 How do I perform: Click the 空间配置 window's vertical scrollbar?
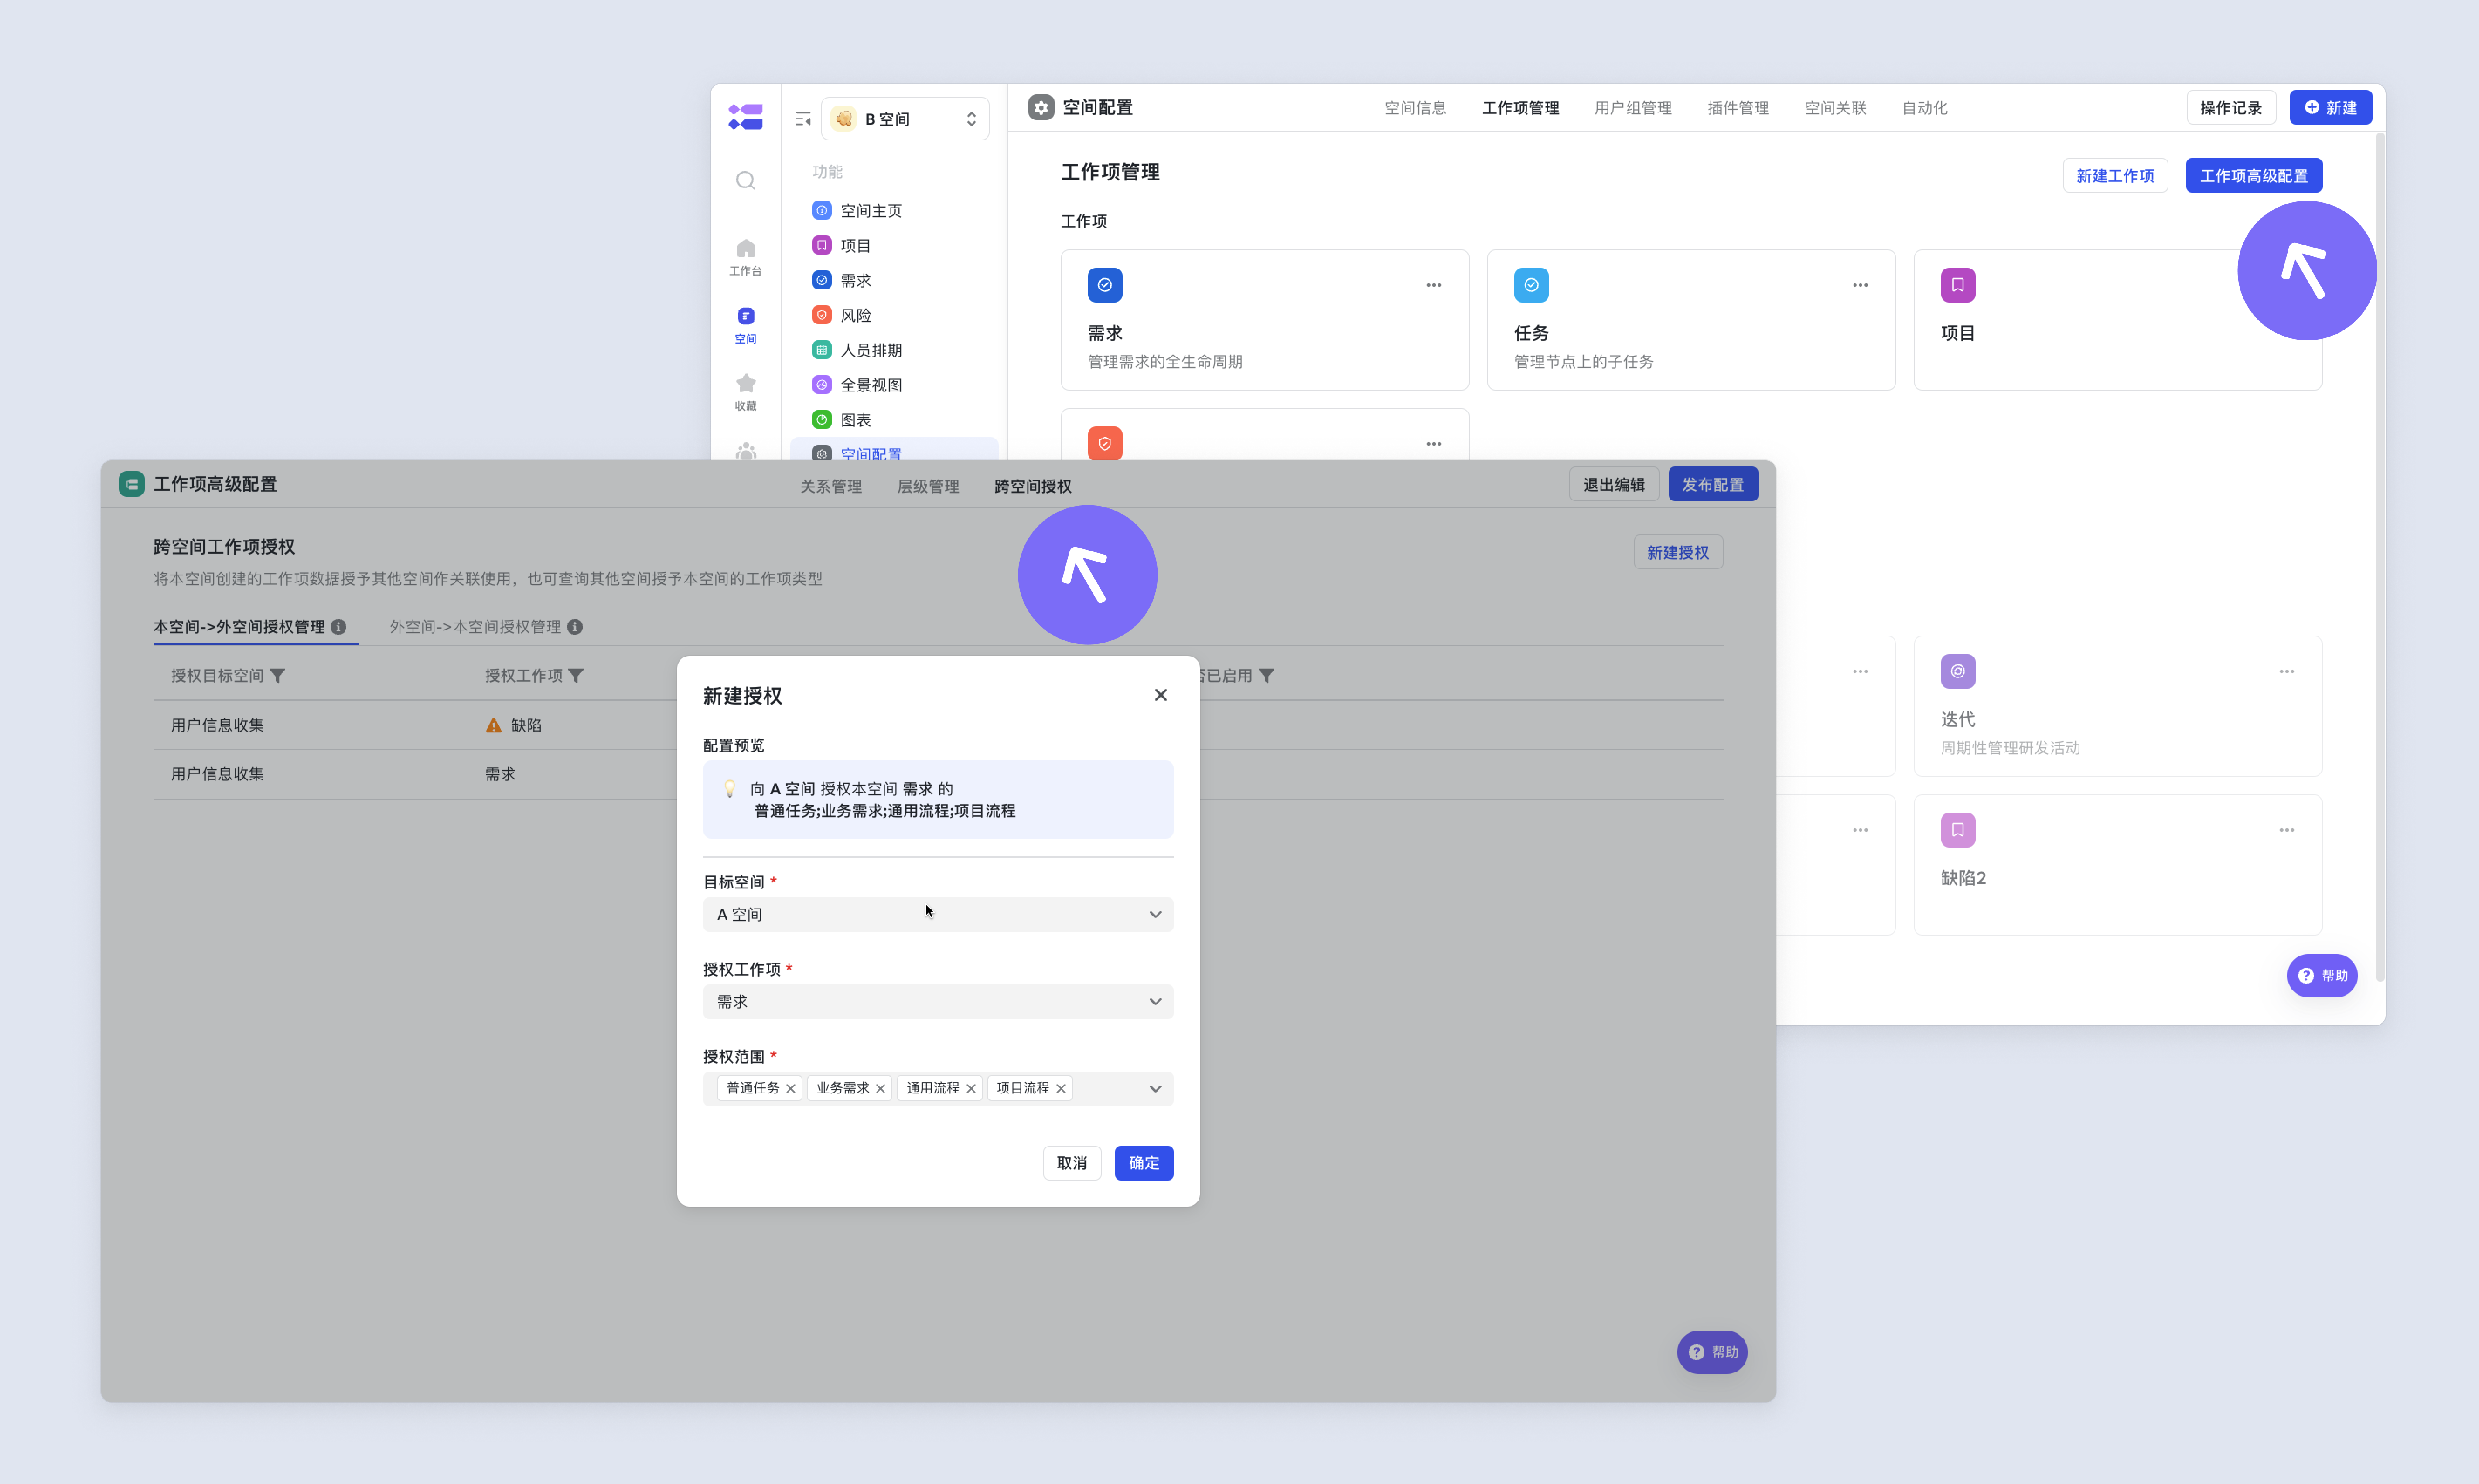pos(2379,557)
